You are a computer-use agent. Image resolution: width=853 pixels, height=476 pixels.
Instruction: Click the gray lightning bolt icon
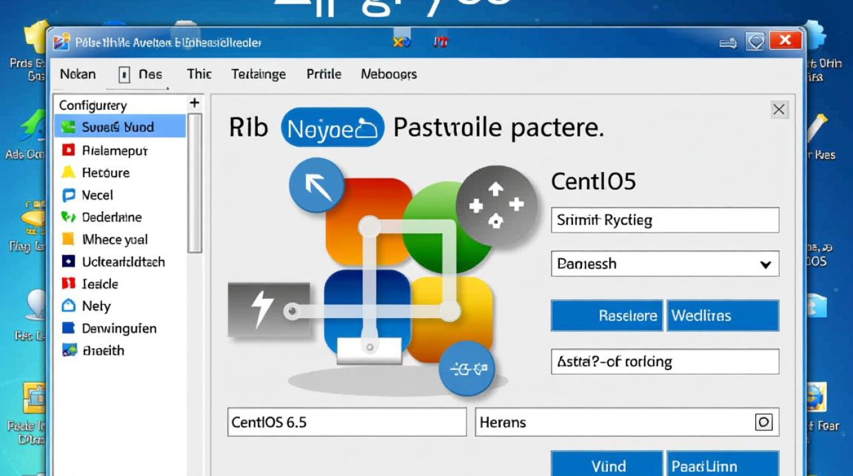click(x=268, y=309)
